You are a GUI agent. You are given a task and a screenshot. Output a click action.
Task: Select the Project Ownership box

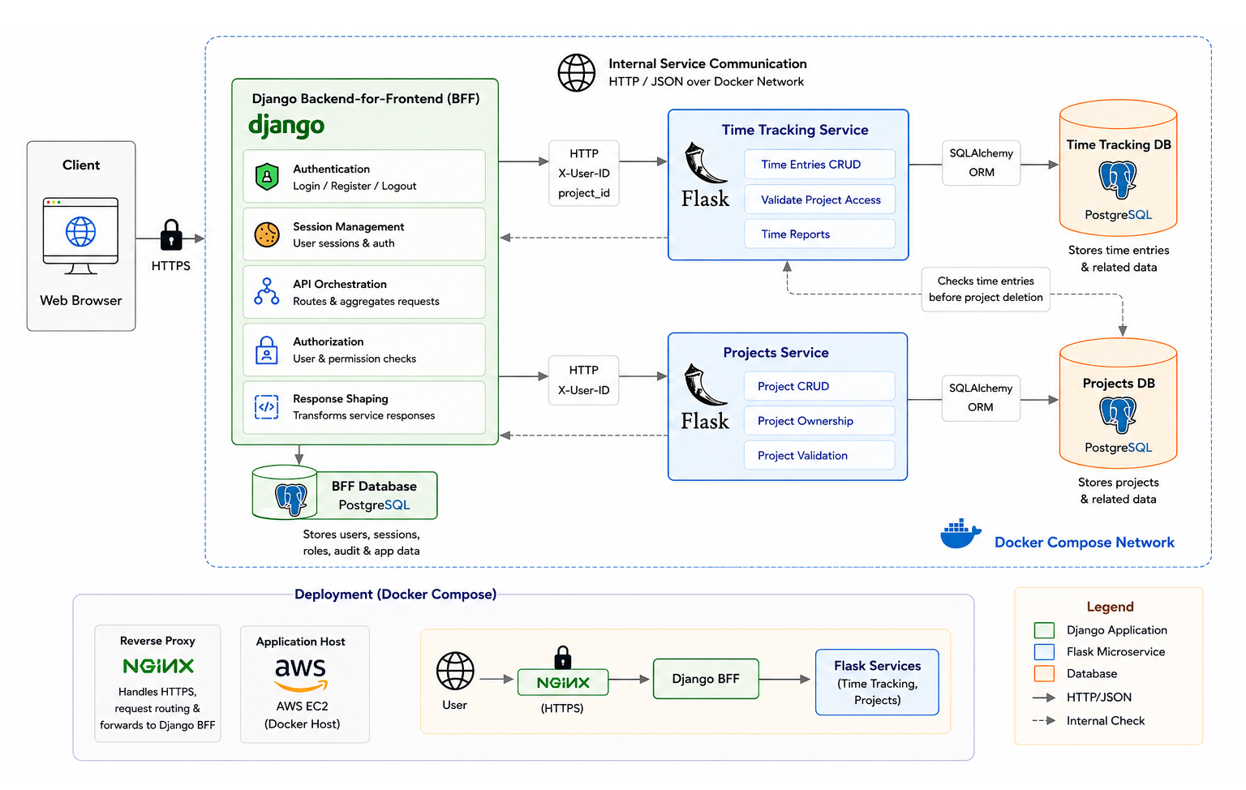pyautogui.click(x=819, y=421)
